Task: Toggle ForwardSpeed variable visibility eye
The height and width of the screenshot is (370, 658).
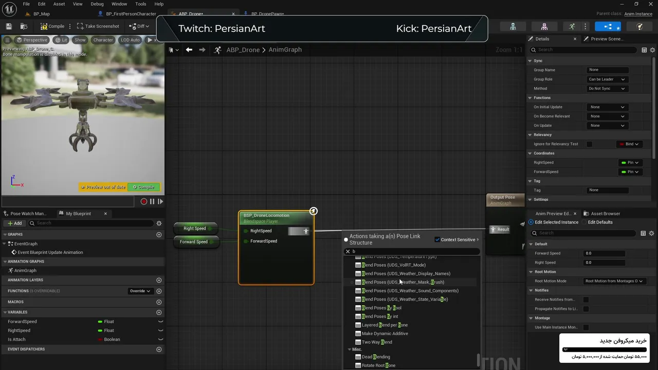Action: click(160, 322)
